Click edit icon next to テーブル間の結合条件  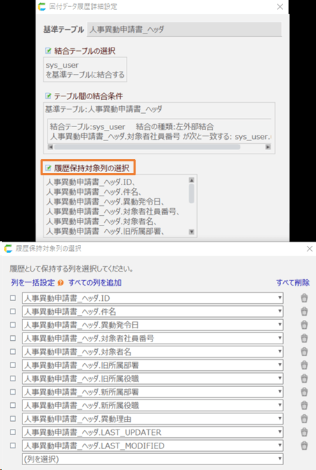48,96
